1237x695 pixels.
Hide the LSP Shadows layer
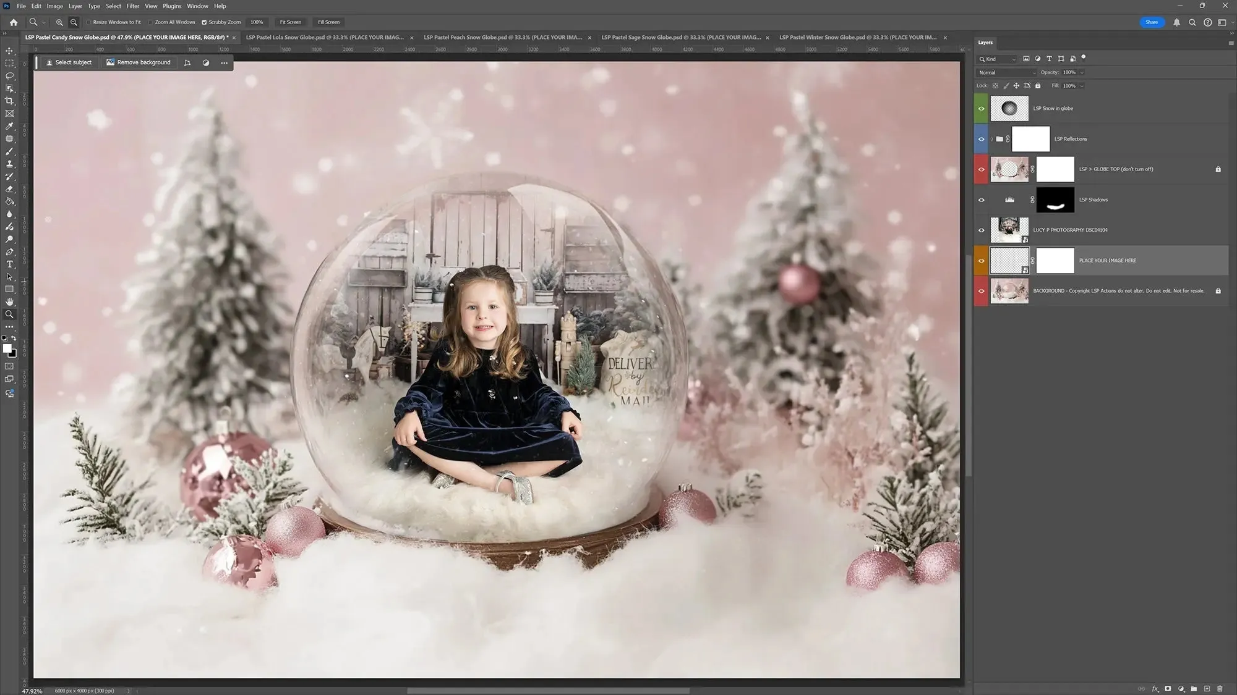(x=981, y=200)
